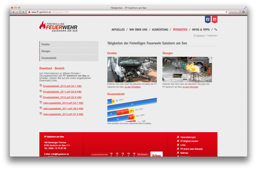Select Übungen in the sidebar menu
Image resolution: width=257 pixels, height=170 pixels.
[69, 51]
